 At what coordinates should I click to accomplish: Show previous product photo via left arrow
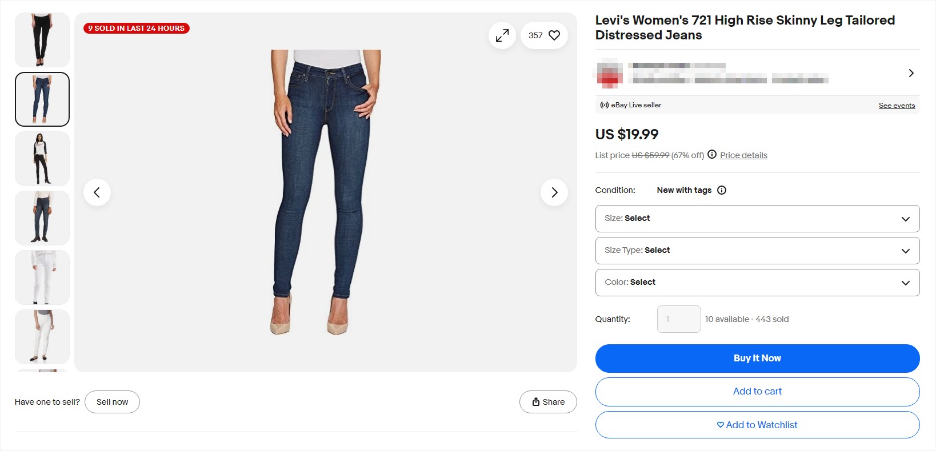[x=97, y=192]
